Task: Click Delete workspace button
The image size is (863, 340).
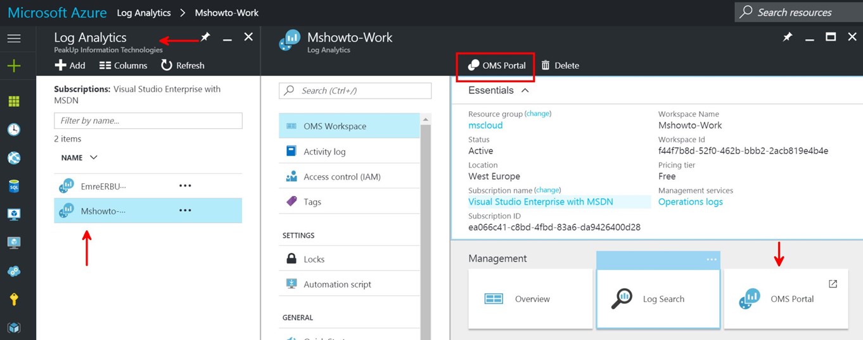Action: coord(560,65)
